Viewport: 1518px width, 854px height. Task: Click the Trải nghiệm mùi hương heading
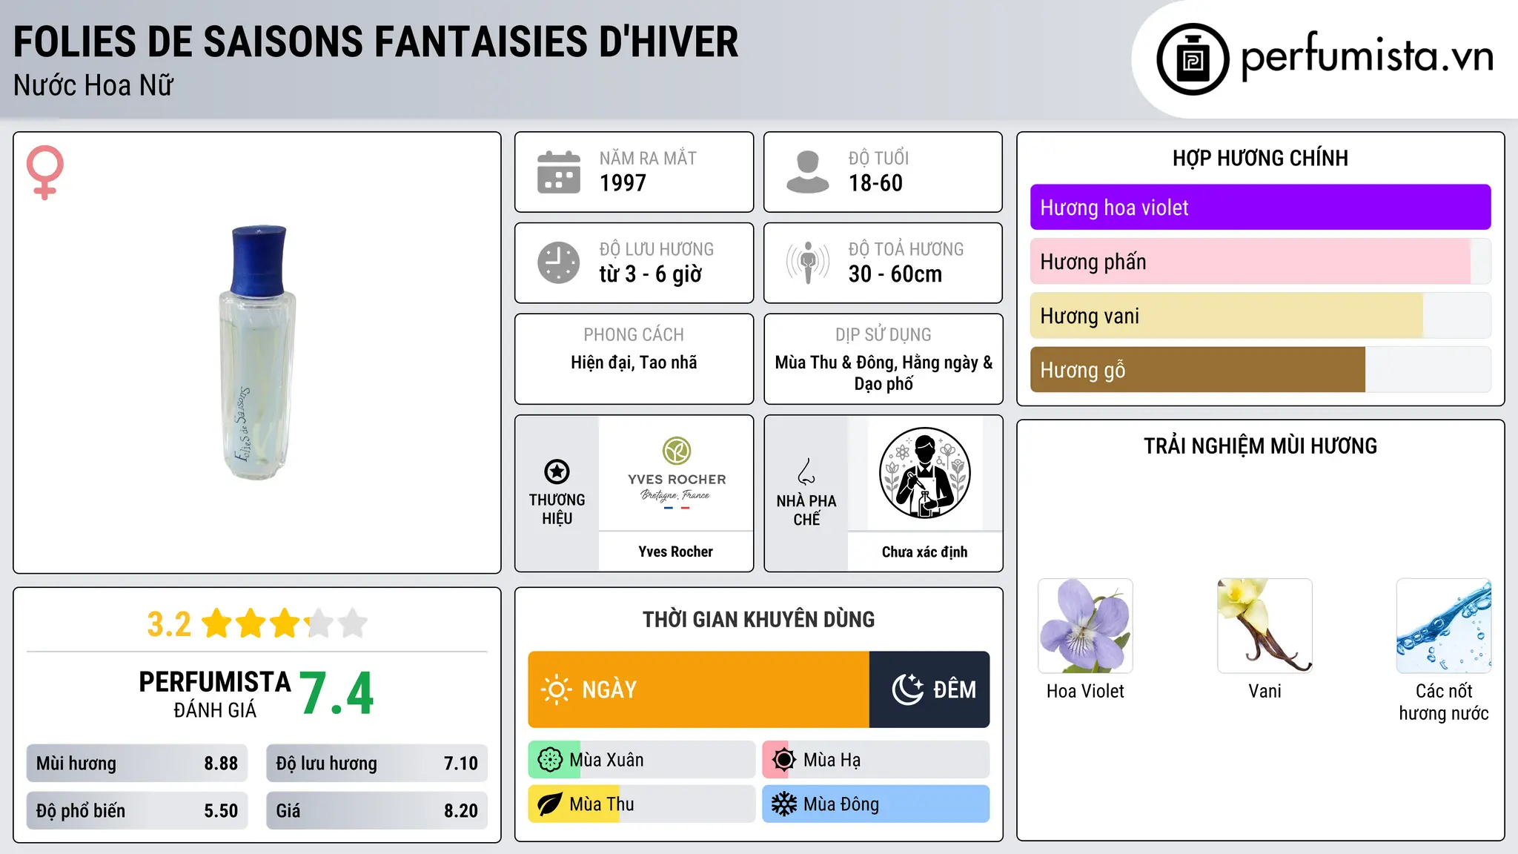pos(1260,446)
